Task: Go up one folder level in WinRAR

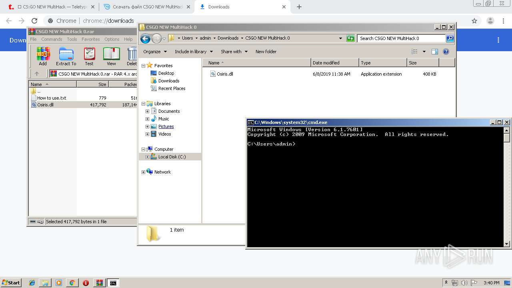Action: (x=37, y=74)
